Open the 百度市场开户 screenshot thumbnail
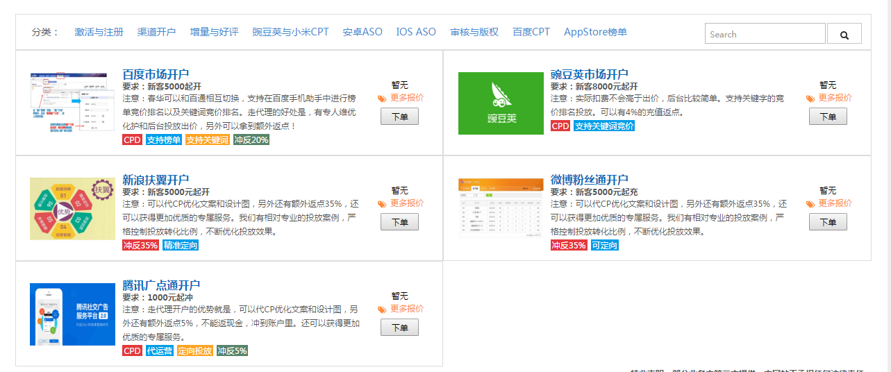891x372 pixels. tap(72, 103)
